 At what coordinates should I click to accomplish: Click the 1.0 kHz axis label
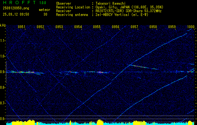(3, 56)
